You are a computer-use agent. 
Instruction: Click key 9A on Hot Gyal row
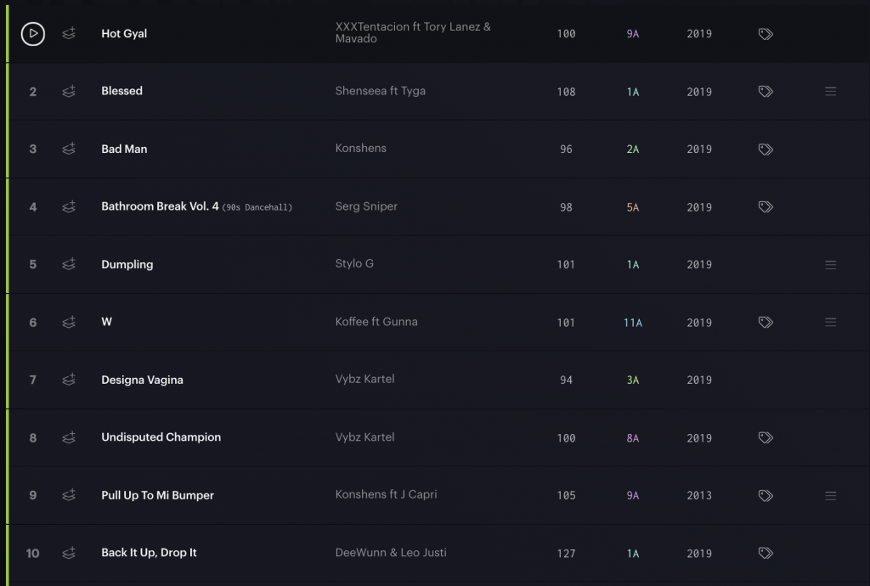pyautogui.click(x=632, y=34)
